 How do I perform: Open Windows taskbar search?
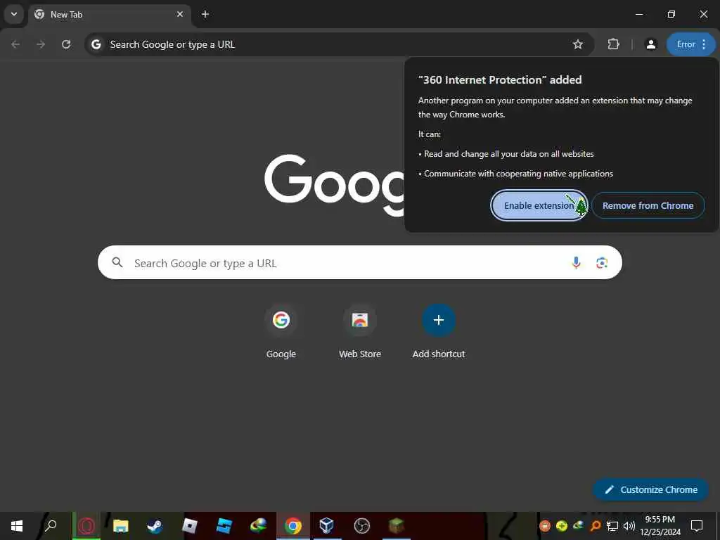point(51,526)
